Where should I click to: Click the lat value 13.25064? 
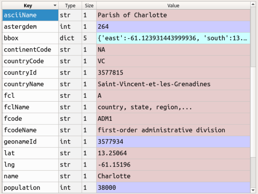tap(173, 153)
